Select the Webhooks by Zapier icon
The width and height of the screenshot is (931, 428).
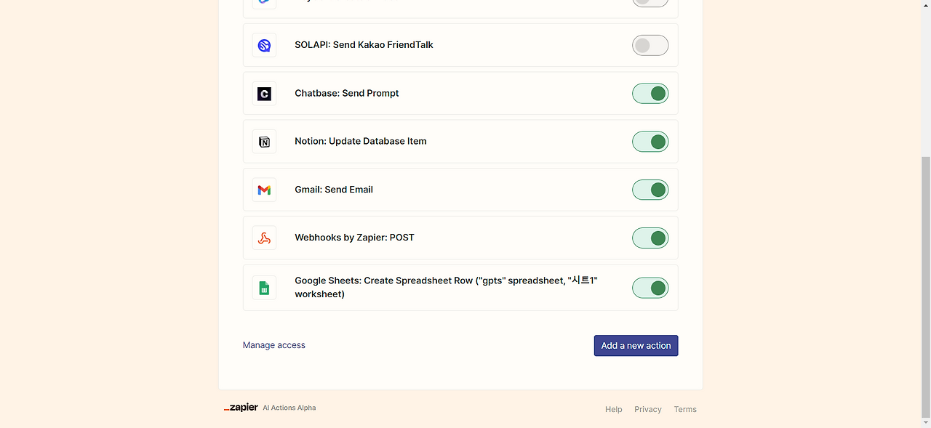coord(264,238)
